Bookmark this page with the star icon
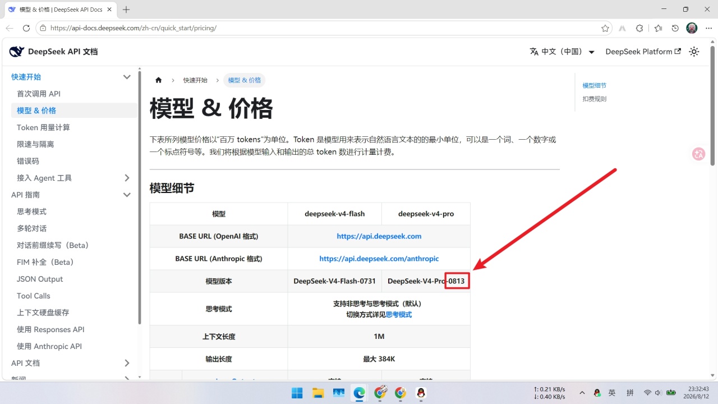This screenshot has height=404, width=718. pyautogui.click(x=605, y=28)
